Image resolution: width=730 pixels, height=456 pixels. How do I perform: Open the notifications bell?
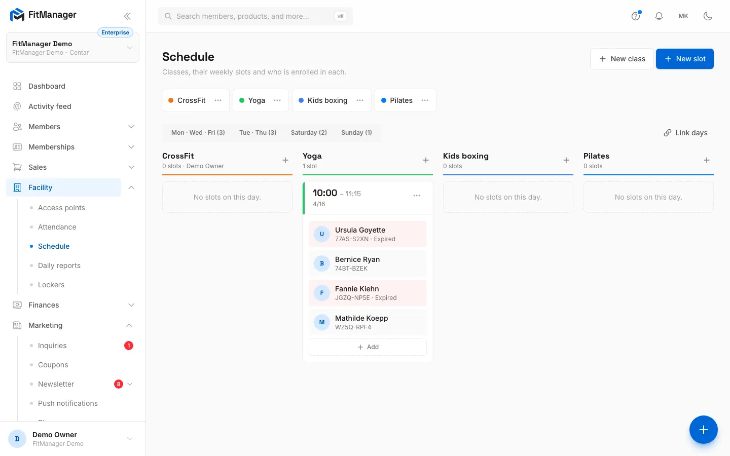659,16
